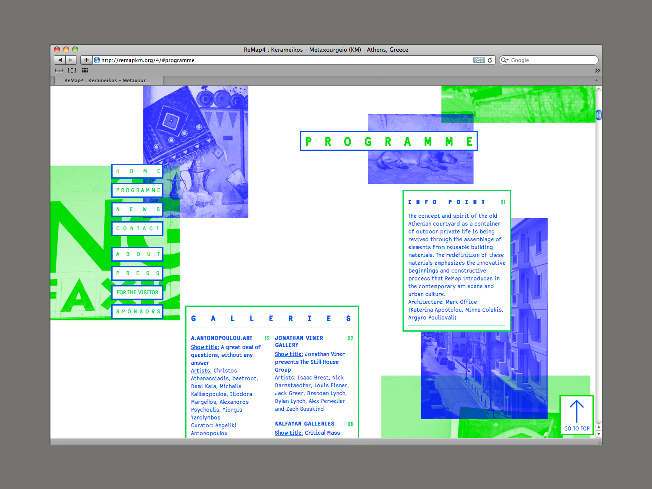
Task: Click Artists link under Jonathan Viner Gallery
Action: [285, 378]
